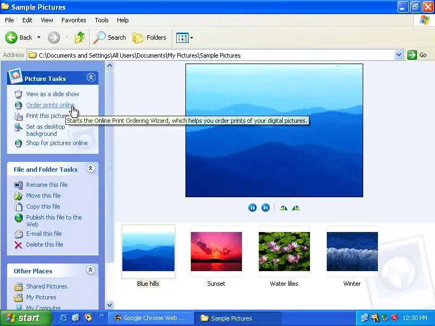Click Set as desktop background
Image resolution: width=435 pixels, height=326 pixels.
[46, 130]
